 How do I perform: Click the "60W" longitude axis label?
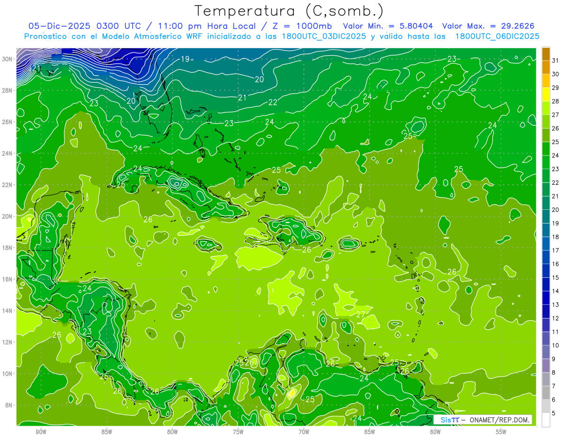pyautogui.click(x=435, y=432)
